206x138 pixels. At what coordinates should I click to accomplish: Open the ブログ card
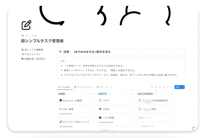point(115,100)
